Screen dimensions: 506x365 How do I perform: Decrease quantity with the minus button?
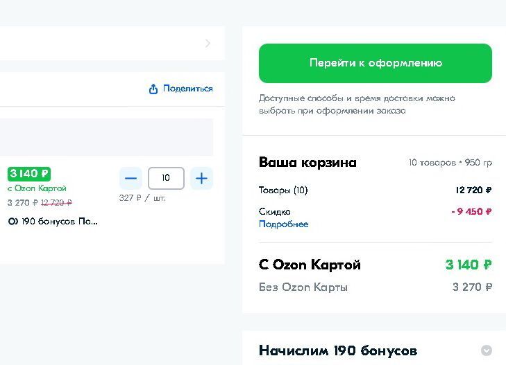tap(130, 178)
